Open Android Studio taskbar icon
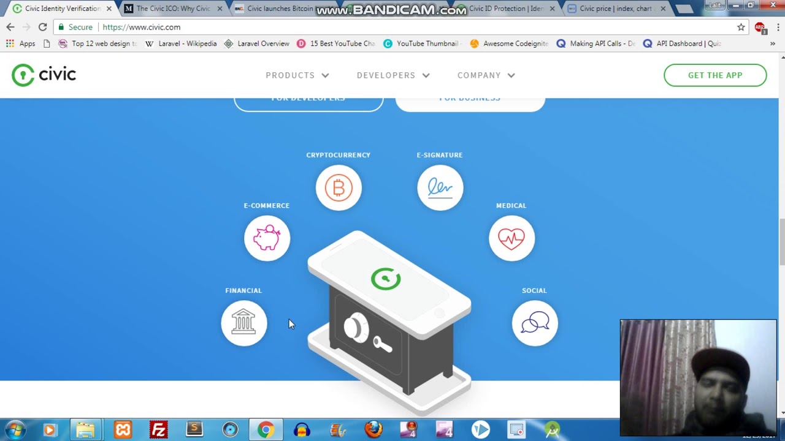Screen dimensions: 785x441 tap(552, 430)
